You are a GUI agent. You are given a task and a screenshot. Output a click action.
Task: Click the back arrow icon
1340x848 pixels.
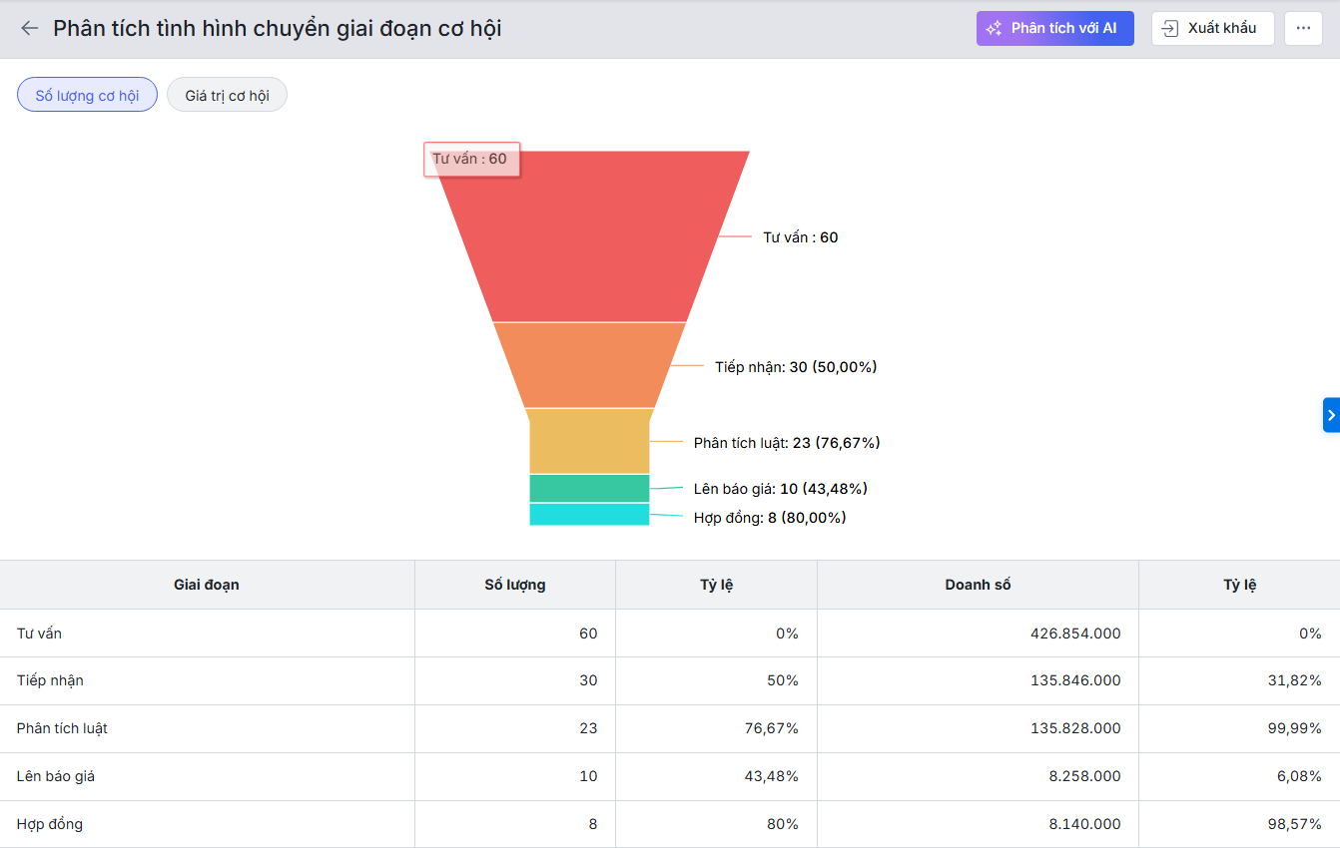point(30,28)
